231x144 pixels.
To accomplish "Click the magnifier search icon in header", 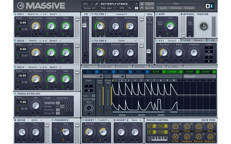I will click(x=97, y=4).
